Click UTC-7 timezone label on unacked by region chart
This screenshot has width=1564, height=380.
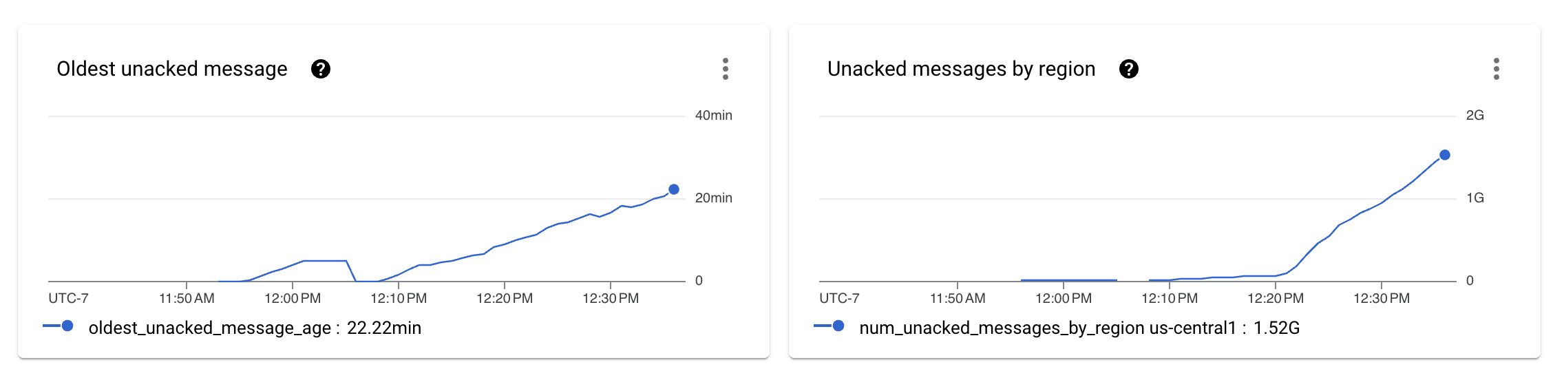tap(839, 298)
